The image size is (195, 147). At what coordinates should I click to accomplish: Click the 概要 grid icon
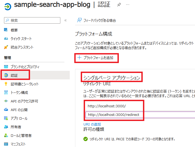(x=6, y=30)
